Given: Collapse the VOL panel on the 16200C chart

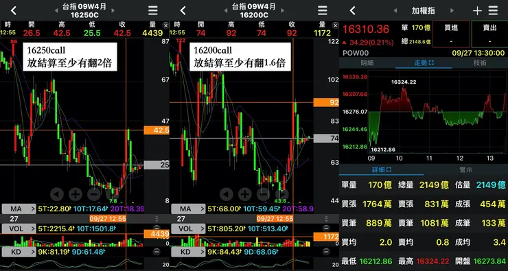Looking at the screenshot, I should click(326, 228).
